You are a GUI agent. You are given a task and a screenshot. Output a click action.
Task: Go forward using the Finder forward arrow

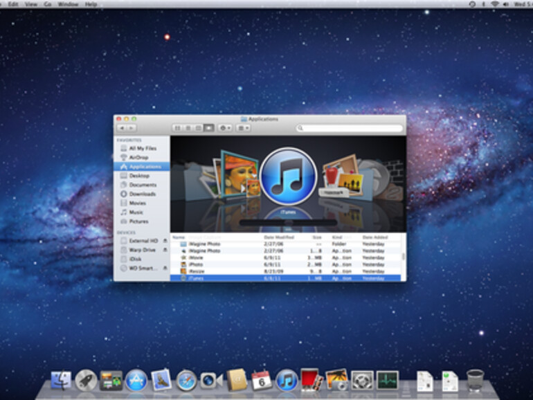click(132, 128)
